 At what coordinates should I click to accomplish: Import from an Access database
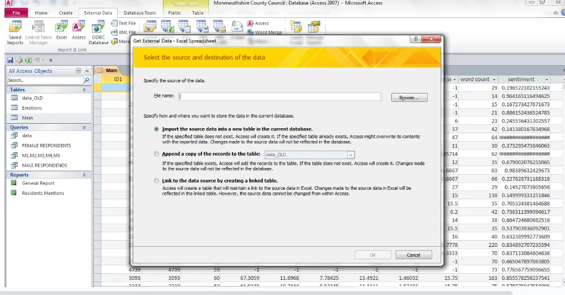click(78, 30)
